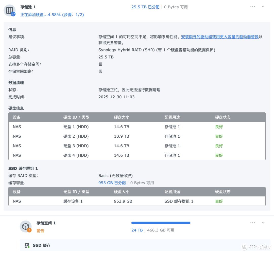The height and width of the screenshot is (253, 274).
Task: Click the 硬盘 ID / 类型 header in the cache table
Action: pyautogui.click(x=76, y=192)
